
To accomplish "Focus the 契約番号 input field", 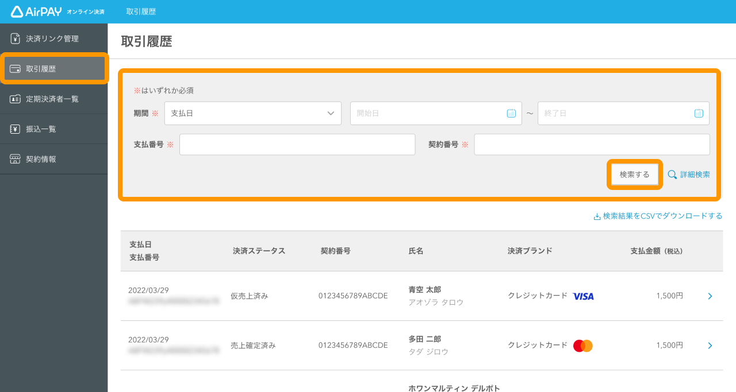I will pos(592,145).
